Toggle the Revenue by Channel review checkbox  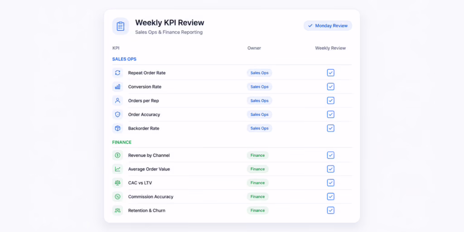click(330, 155)
